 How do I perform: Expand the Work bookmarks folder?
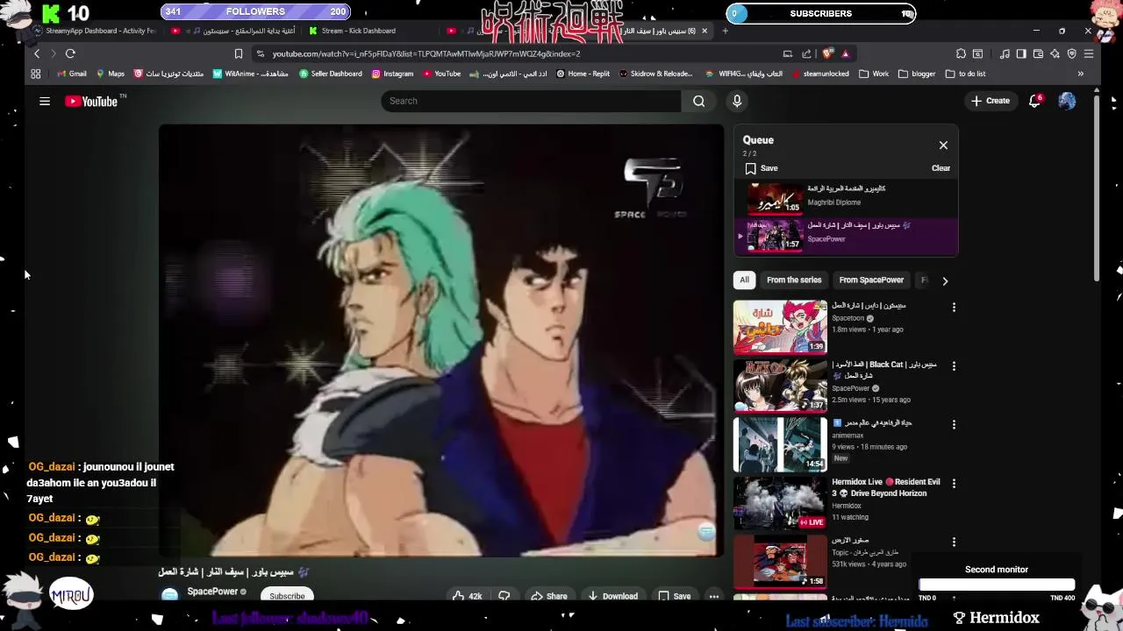click(874, 74)
